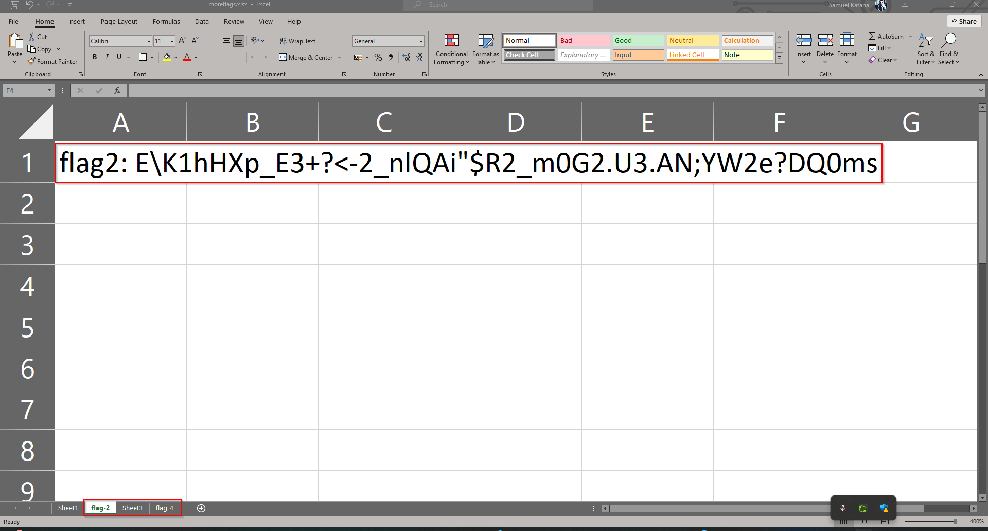Click the Percent Style icon
This screenshot has height=531, width=988.
(378, 57)
